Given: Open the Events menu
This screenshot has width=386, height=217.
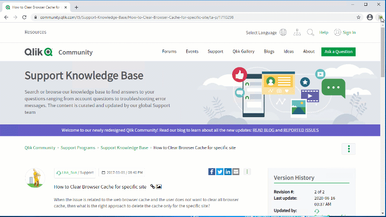Looking at the screenshot, I should pyautogui.click(x=192, y=52).
